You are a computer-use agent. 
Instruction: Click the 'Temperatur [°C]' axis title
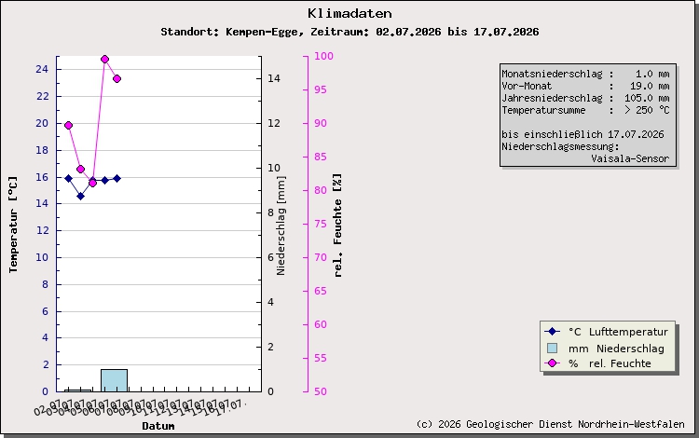pos(13,225)
